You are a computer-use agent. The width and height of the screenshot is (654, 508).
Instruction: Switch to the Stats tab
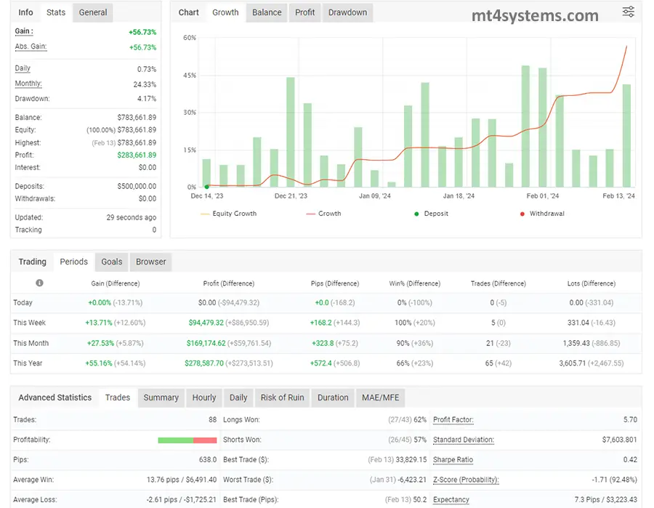pyautogui.click(x=56, y=12)
